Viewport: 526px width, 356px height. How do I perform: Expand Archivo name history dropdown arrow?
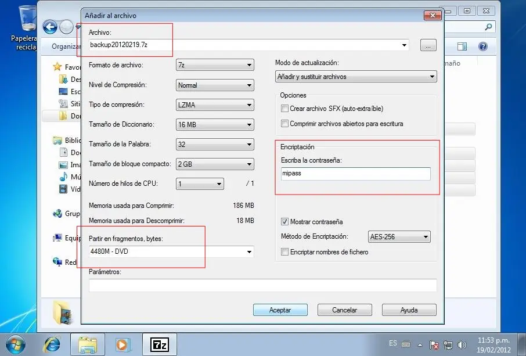click(x=404, y=45)
